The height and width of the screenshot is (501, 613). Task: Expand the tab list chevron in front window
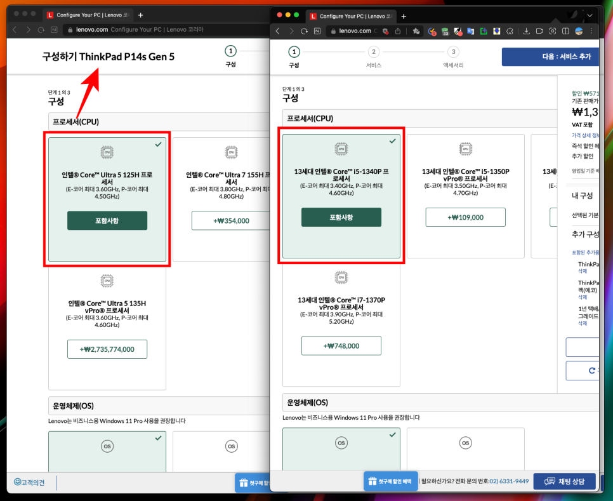[x=590, y=16]
